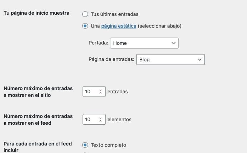This screenshot has width=247, height=153.
Task: Increase feed elements count with up stepper arrow
Action: click(x=101, y=118)
